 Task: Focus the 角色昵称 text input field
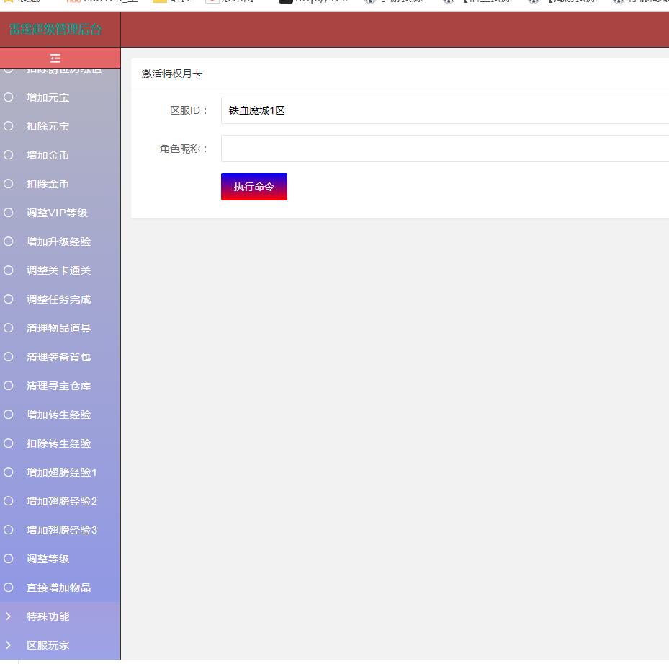pos(444,149)
